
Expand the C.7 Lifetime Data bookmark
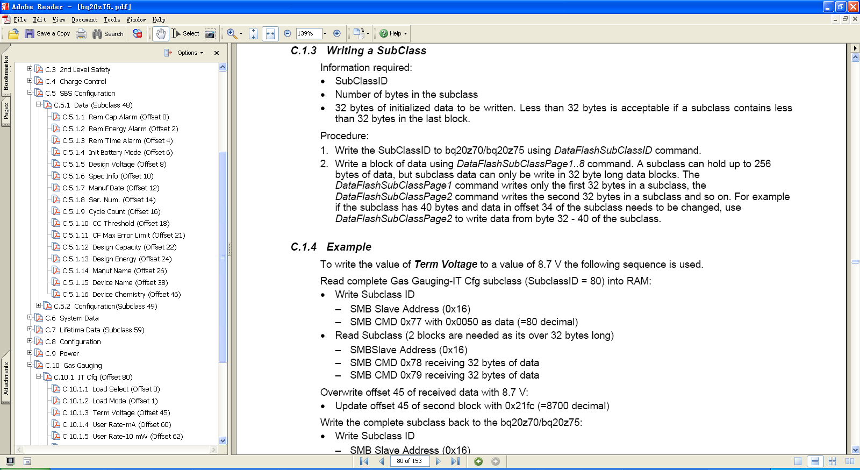(30, 329)
